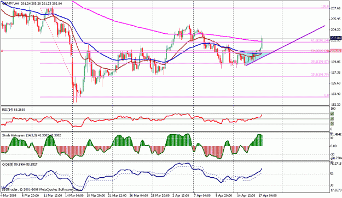Click the 2 Apr 12:00 time label
342x198 pixels.
click(181, 195)
